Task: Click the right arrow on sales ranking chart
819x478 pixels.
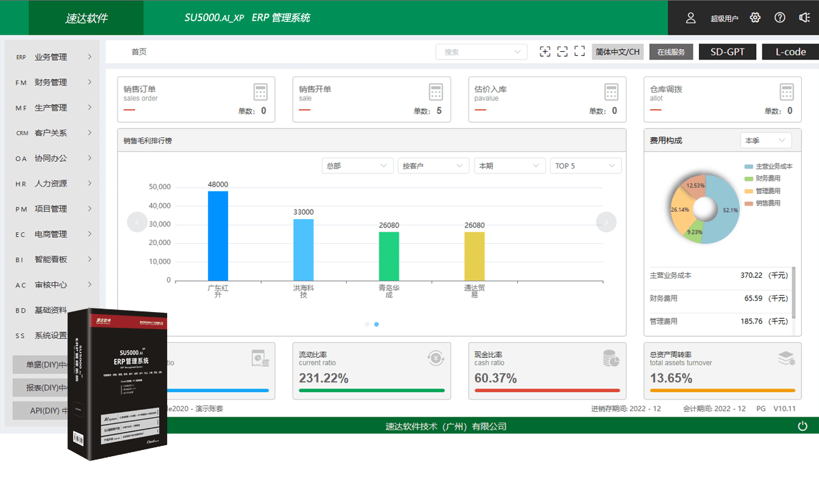Action: click(606, 222)
